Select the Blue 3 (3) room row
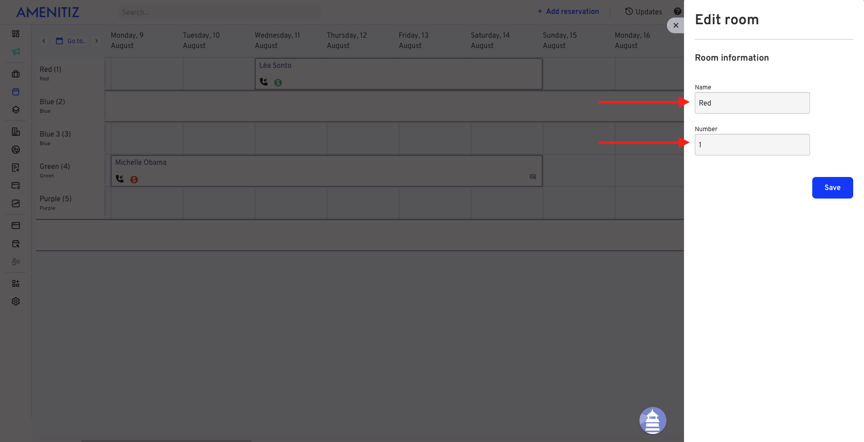This screenshot has width=864, height=442. [70, 138]
